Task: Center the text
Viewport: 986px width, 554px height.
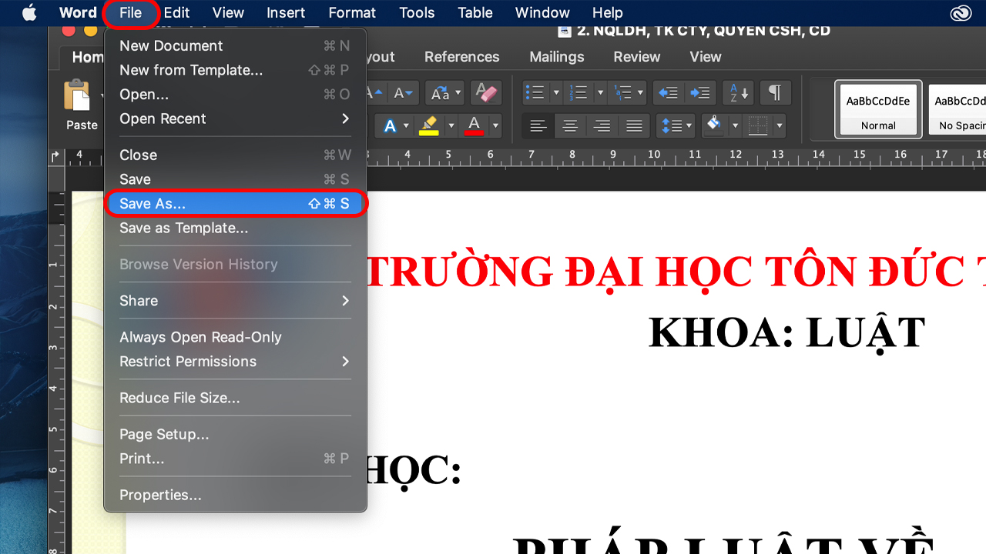Action: tap(570, 125)
